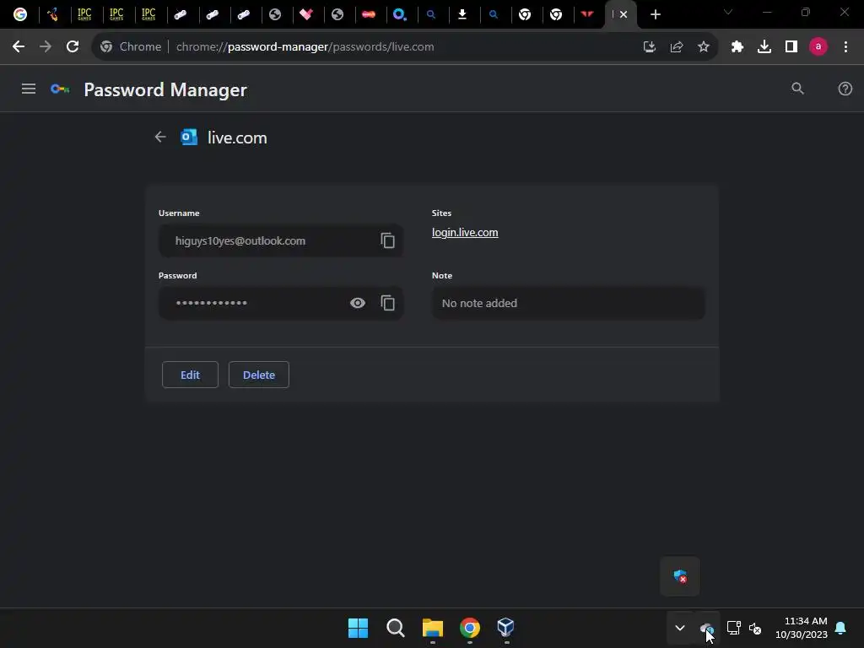Copy the username higuys10yes@outlook.com
The image size is (864, 648).
coord(387,240)
